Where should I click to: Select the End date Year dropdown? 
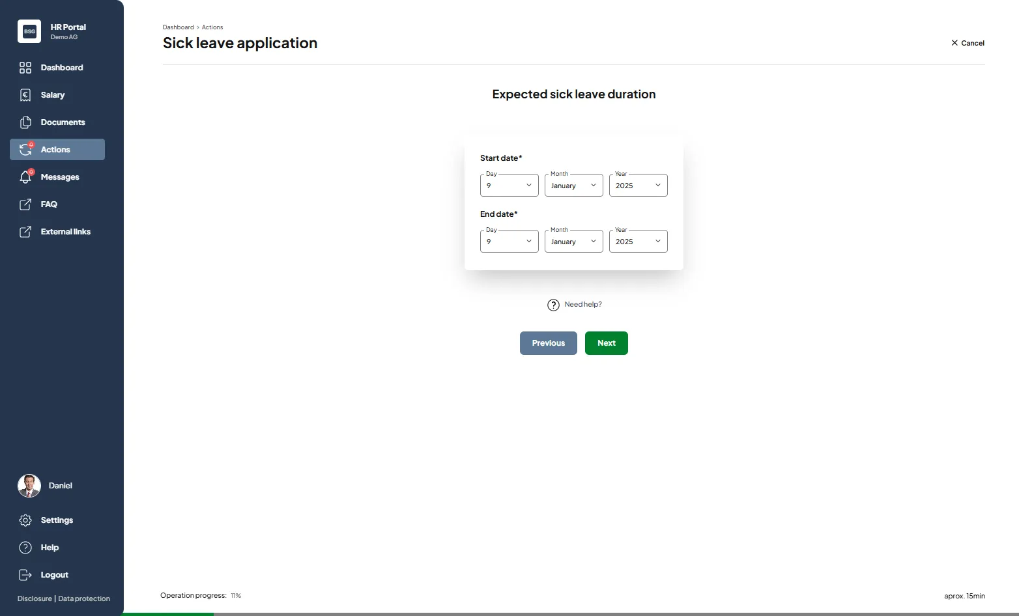pos(638,242)
